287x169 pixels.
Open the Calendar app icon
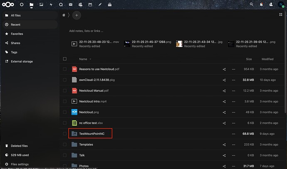point(90,5)
